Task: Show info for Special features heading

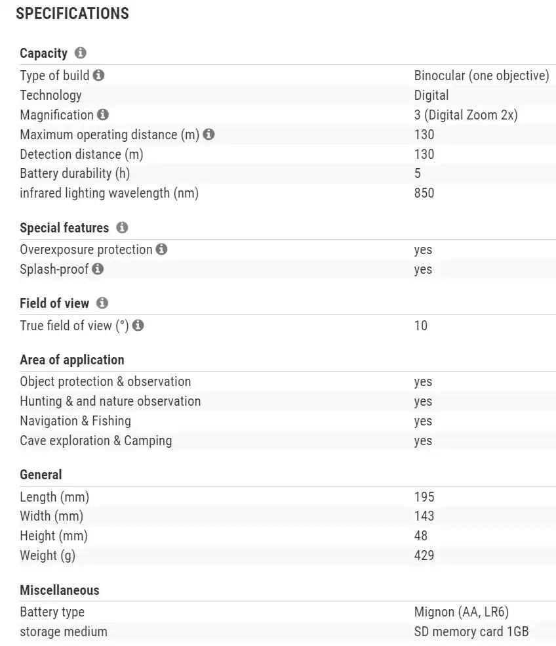Action: pyautogui.click(x=122, y=228)
